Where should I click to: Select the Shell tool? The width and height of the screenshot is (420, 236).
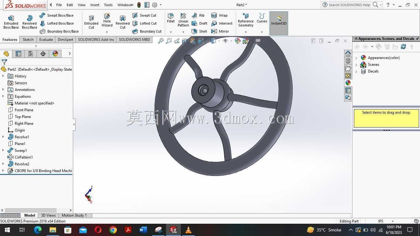point(199,31)
